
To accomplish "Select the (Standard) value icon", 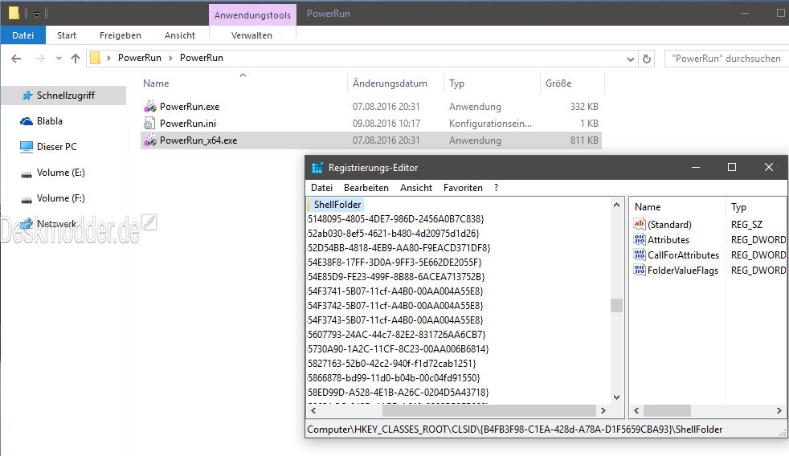I will pyautogui.click(x=639, y=224).
